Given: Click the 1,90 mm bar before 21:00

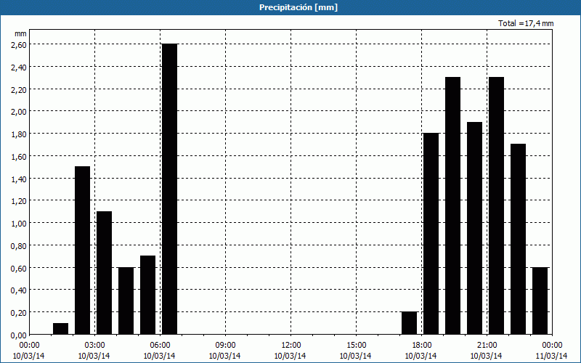Looking at the screenshot, I should pyautogui.click(x=475, y=228).
